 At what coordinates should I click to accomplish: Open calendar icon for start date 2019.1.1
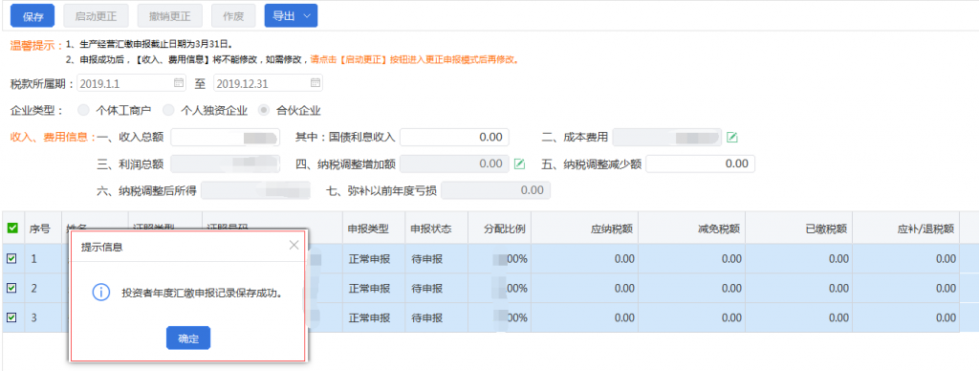point(179,82)
